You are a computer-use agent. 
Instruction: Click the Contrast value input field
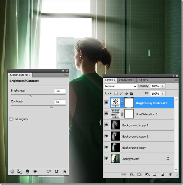point(60,102)
